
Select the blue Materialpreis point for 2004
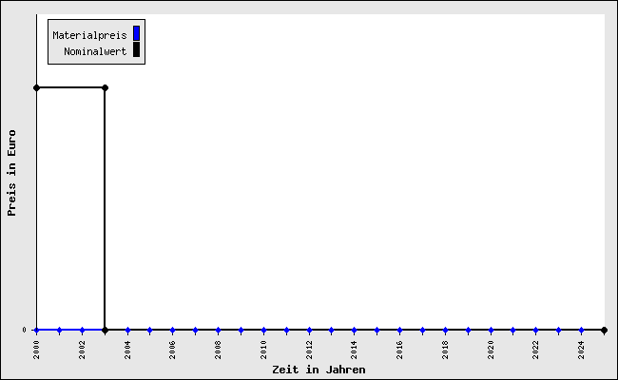127,330
